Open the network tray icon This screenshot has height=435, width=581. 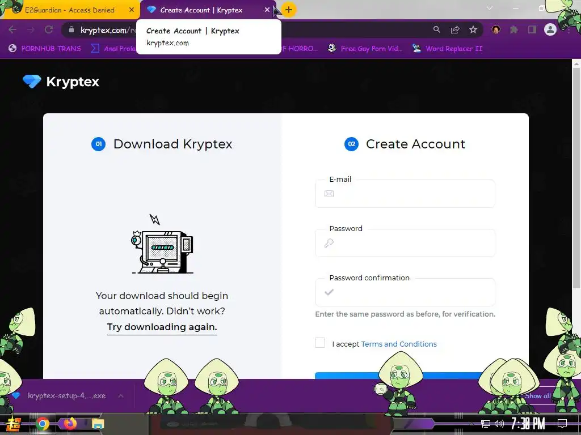(486, 424)
